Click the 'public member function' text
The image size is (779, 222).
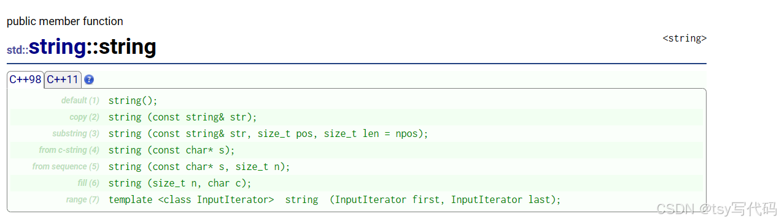65,21
